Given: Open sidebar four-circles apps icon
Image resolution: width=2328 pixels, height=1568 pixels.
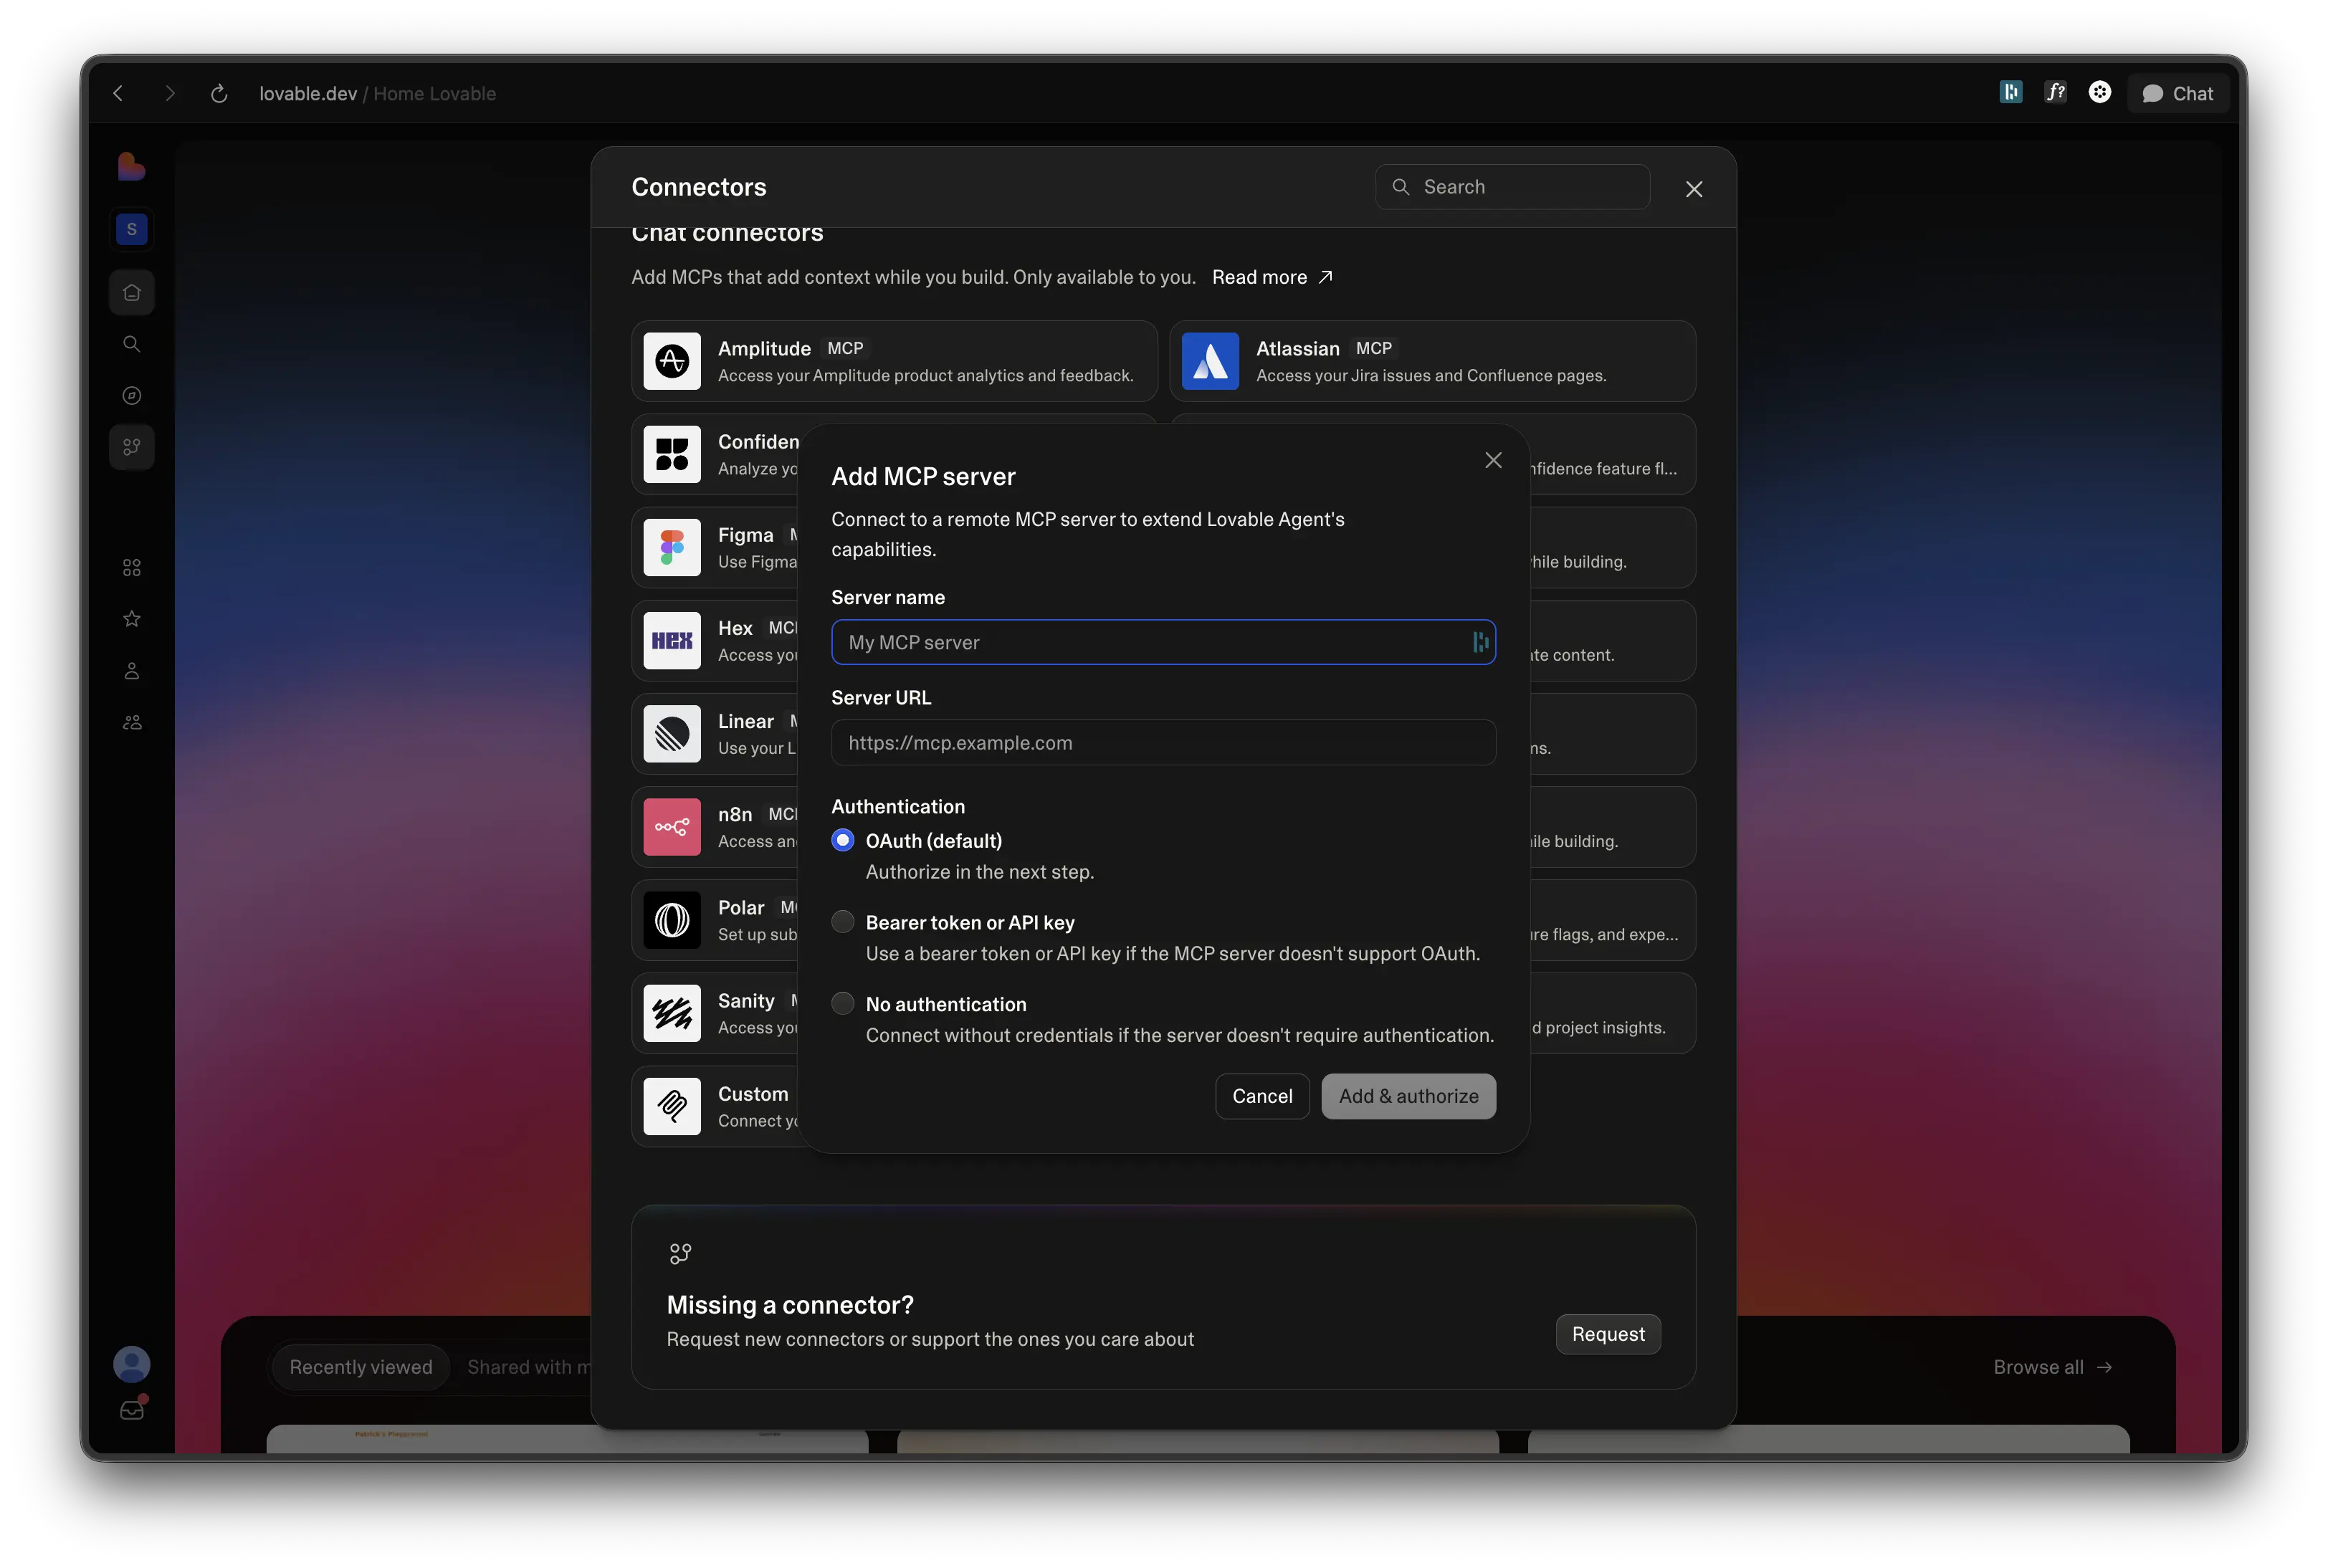Looking at the screenshot, I should [x=131, y=568].
